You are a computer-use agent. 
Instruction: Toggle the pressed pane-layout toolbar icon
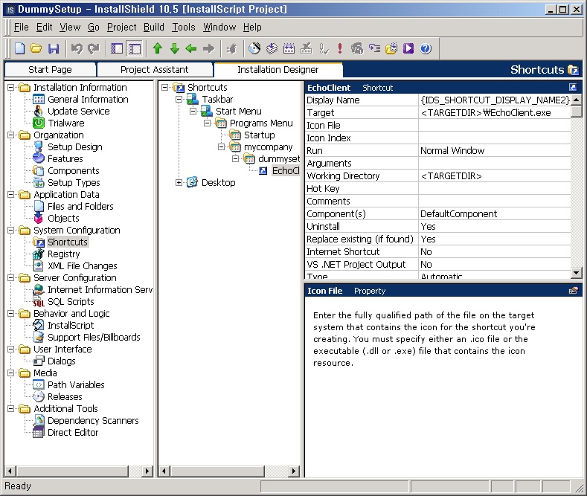pyautogui.click(x=135, y=48)
